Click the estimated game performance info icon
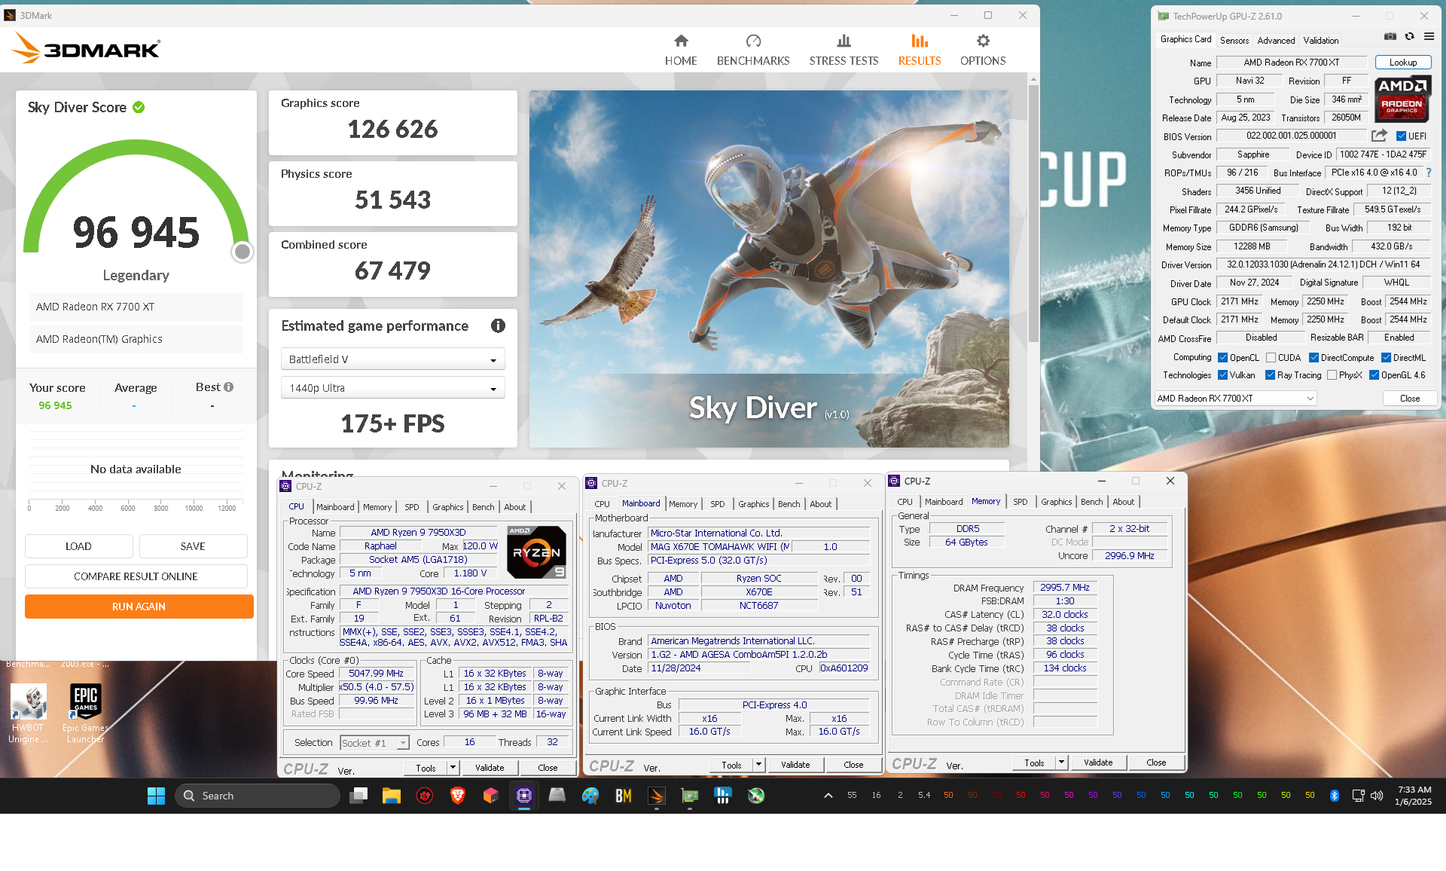 [x=498, y=325]
